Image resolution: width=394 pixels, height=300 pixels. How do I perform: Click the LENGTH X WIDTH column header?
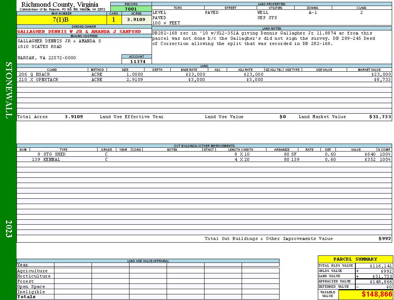click(x=241, y=149)
